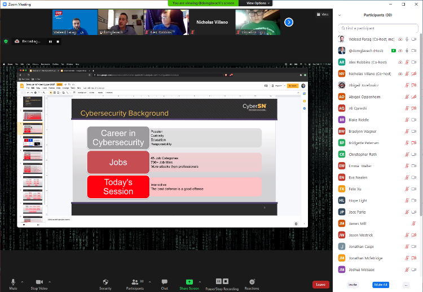Click the green encryption shield icon

6,41
